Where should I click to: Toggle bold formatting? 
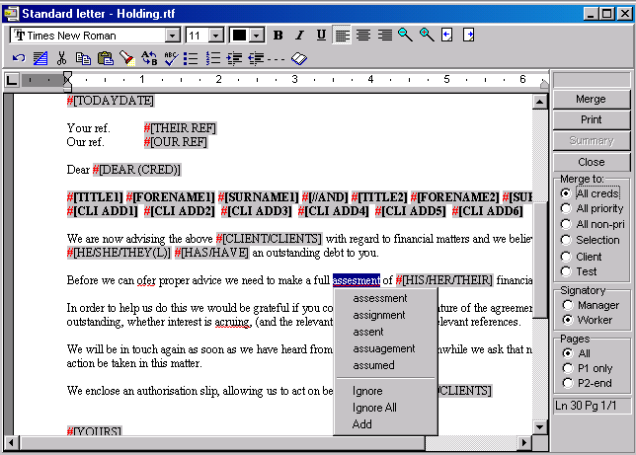278,36
